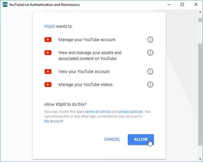Open the privacy policies link
The width and height of the screenshot is (203, 162).
tap(131, 112)
